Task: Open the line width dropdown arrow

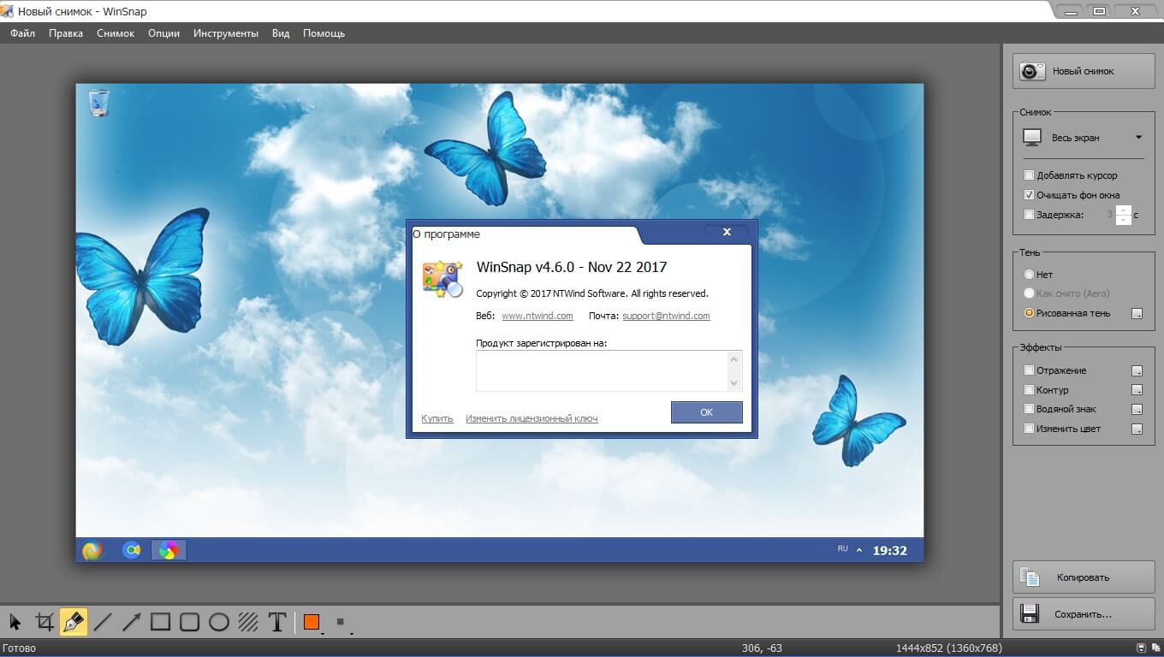Action: pyautogui.click(x=352, y=633)
